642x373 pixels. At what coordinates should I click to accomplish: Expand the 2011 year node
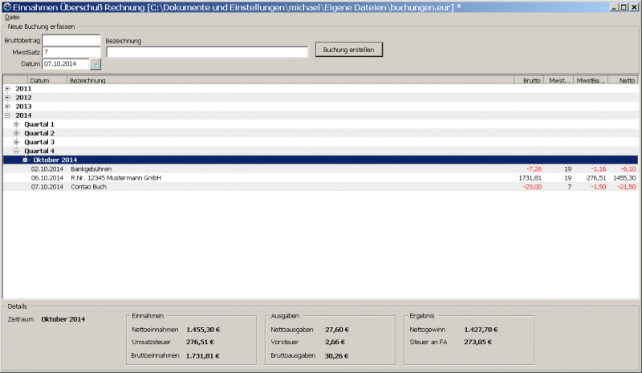(x=7, y=88)
